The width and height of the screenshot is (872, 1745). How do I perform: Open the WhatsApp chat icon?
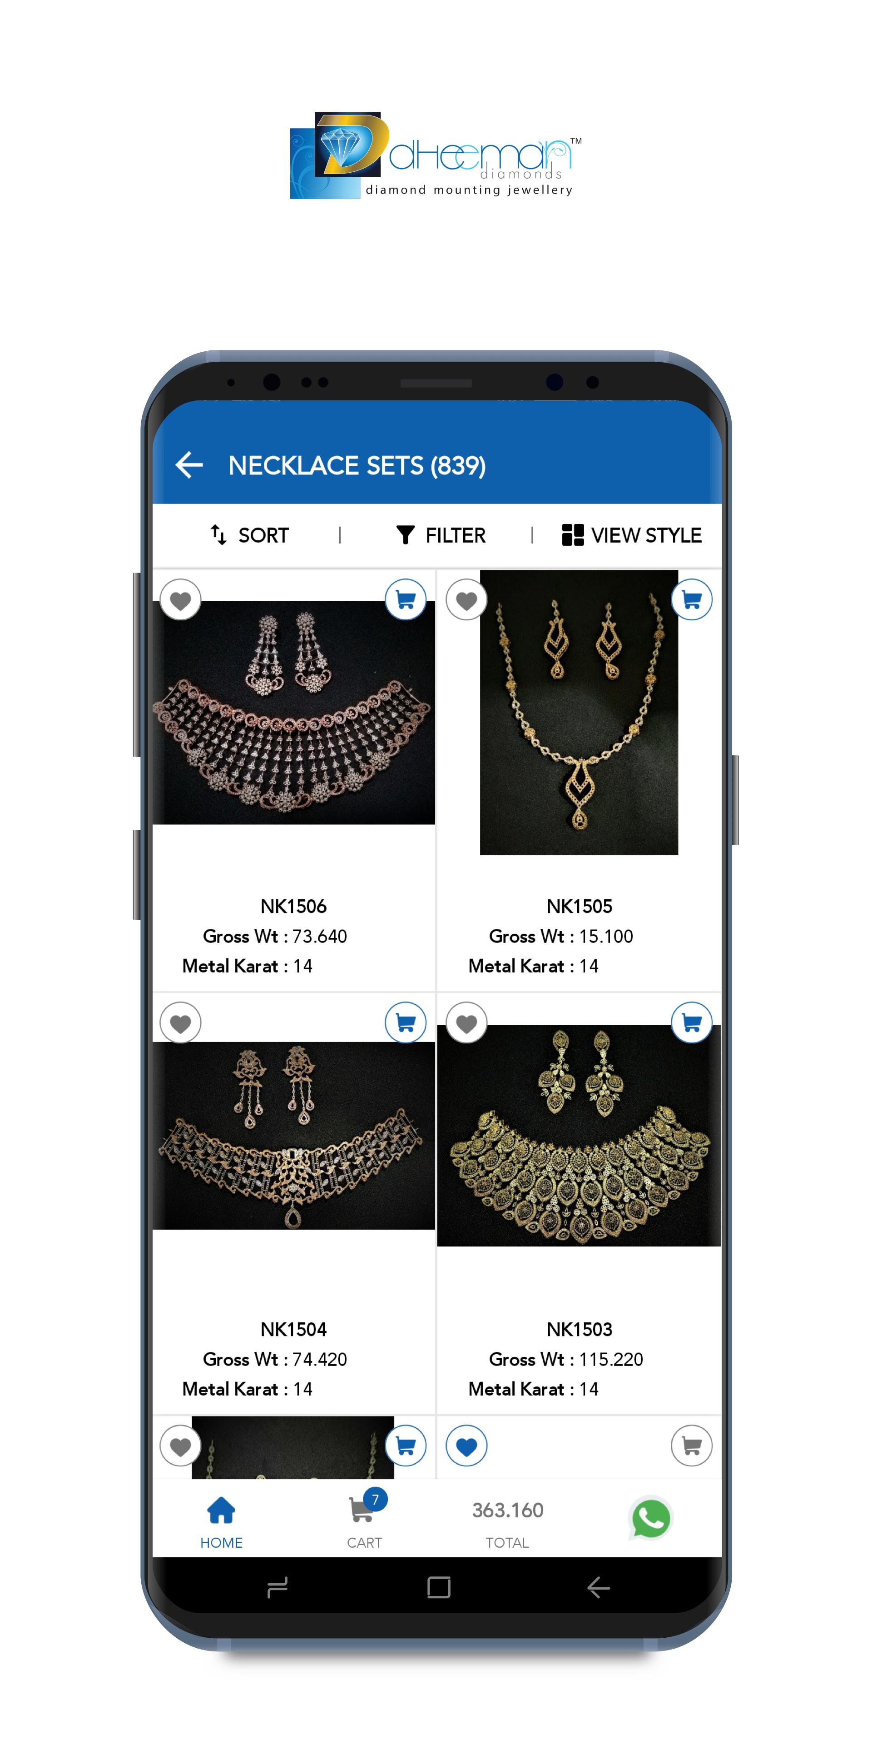[651, 1518]
